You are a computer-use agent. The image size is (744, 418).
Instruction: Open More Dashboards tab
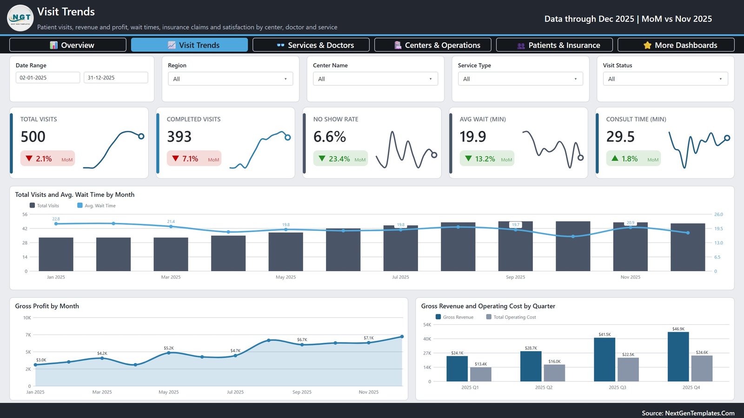coord(676,45)
